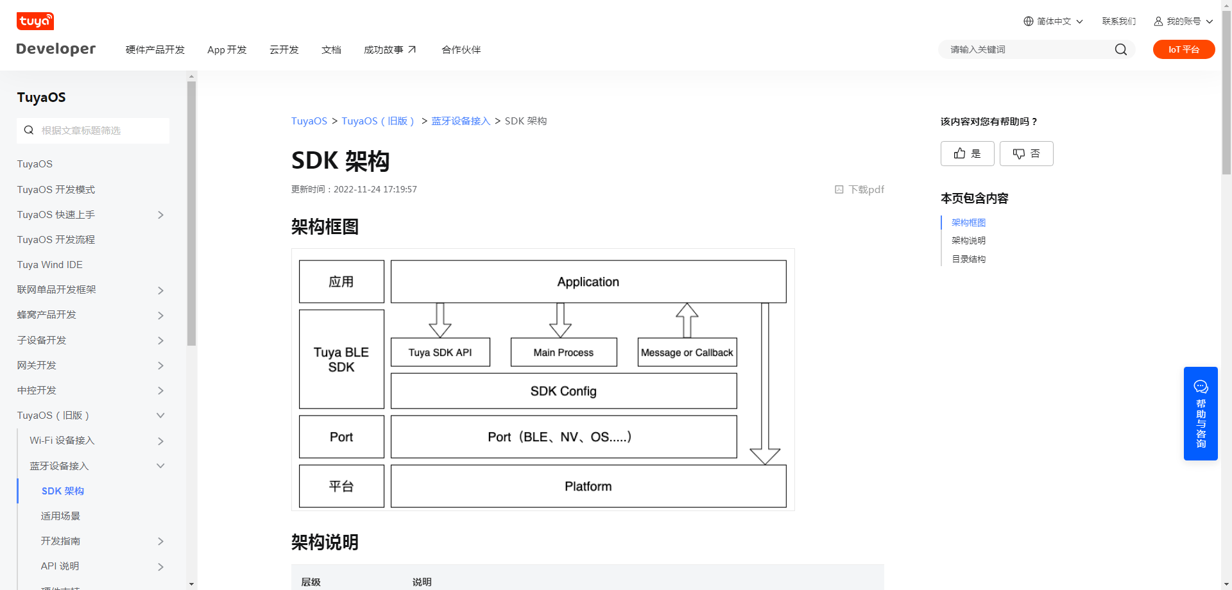
Task: Collapse TuyaOS（旧版）section
Action: click(x=160, y=416)
